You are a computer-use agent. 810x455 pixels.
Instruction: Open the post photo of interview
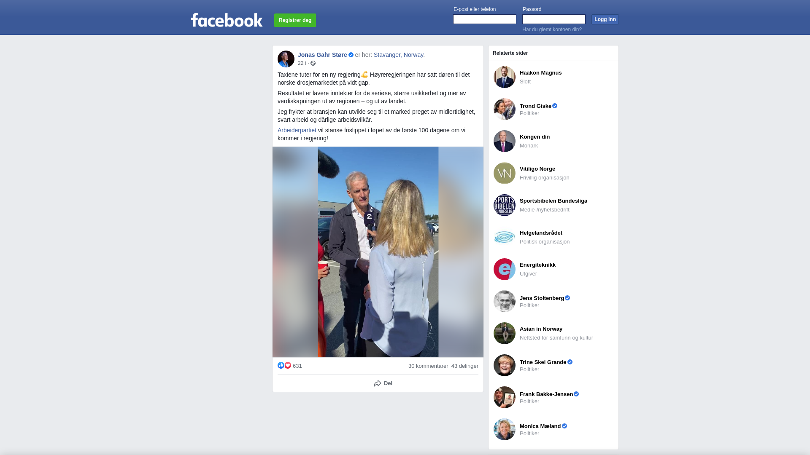pos(378,252)
